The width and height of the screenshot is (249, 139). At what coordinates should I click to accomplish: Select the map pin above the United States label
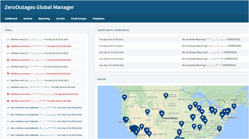(162, 114)
